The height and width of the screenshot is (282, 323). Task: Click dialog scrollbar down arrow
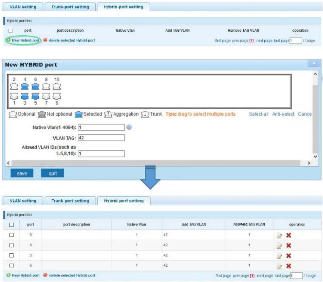[x=315, y=156]
